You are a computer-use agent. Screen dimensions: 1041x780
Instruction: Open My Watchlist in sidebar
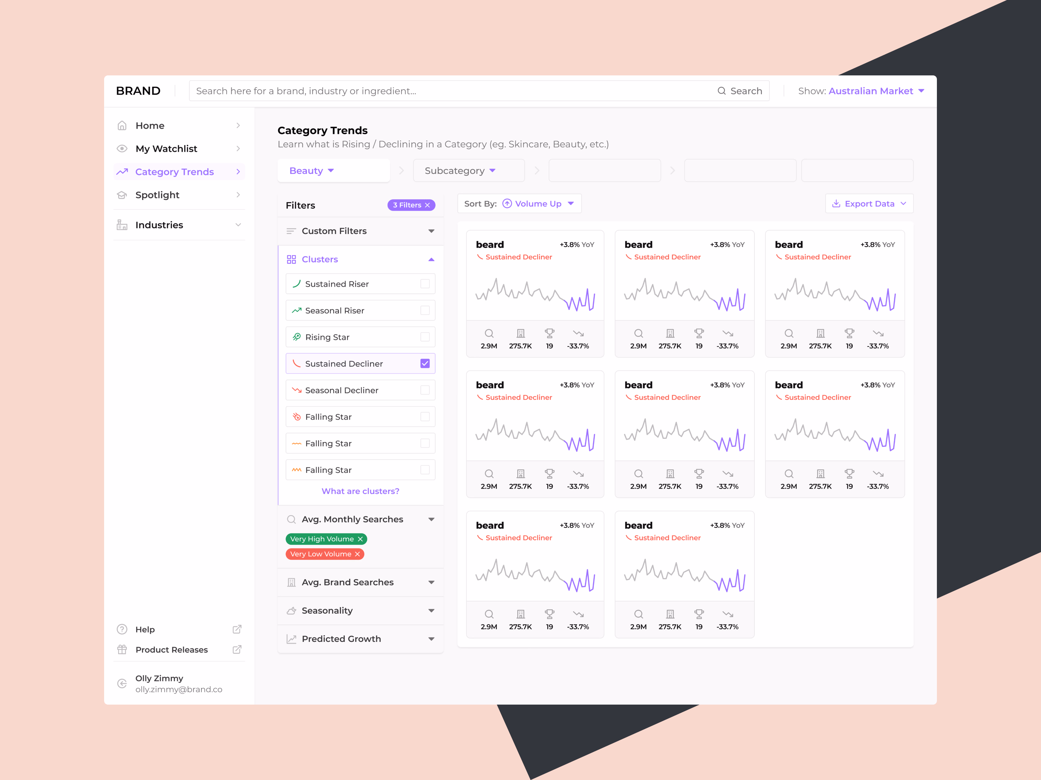[179, 149]
